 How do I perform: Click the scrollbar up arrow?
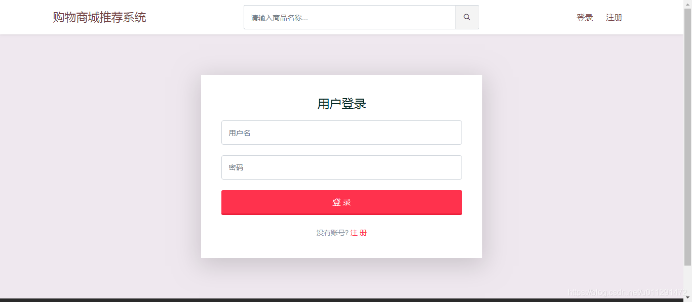point(688,4)
